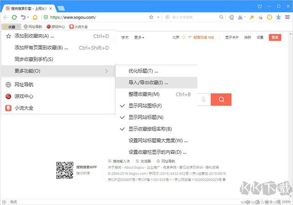Viewport: 293px width, 205px height.
Task: Click the red translate icon in toolbar
Action: [260, 17]
